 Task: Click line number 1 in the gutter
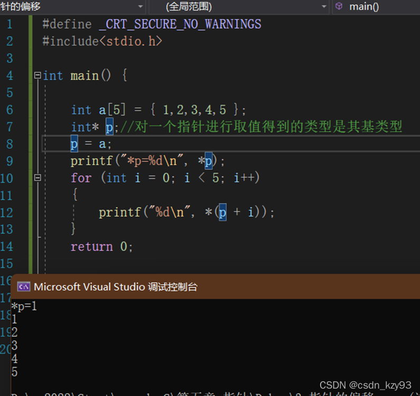[x=10, y=24]
